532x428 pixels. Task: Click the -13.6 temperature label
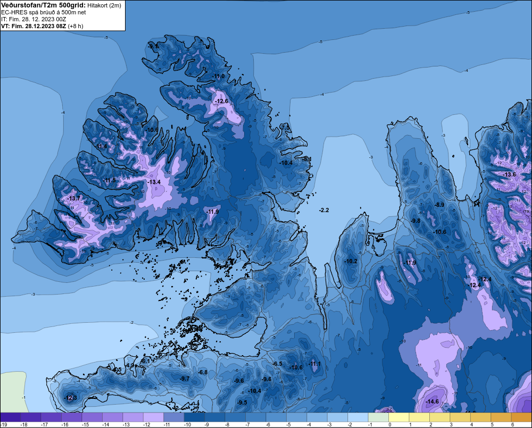(x=509, y=175)
